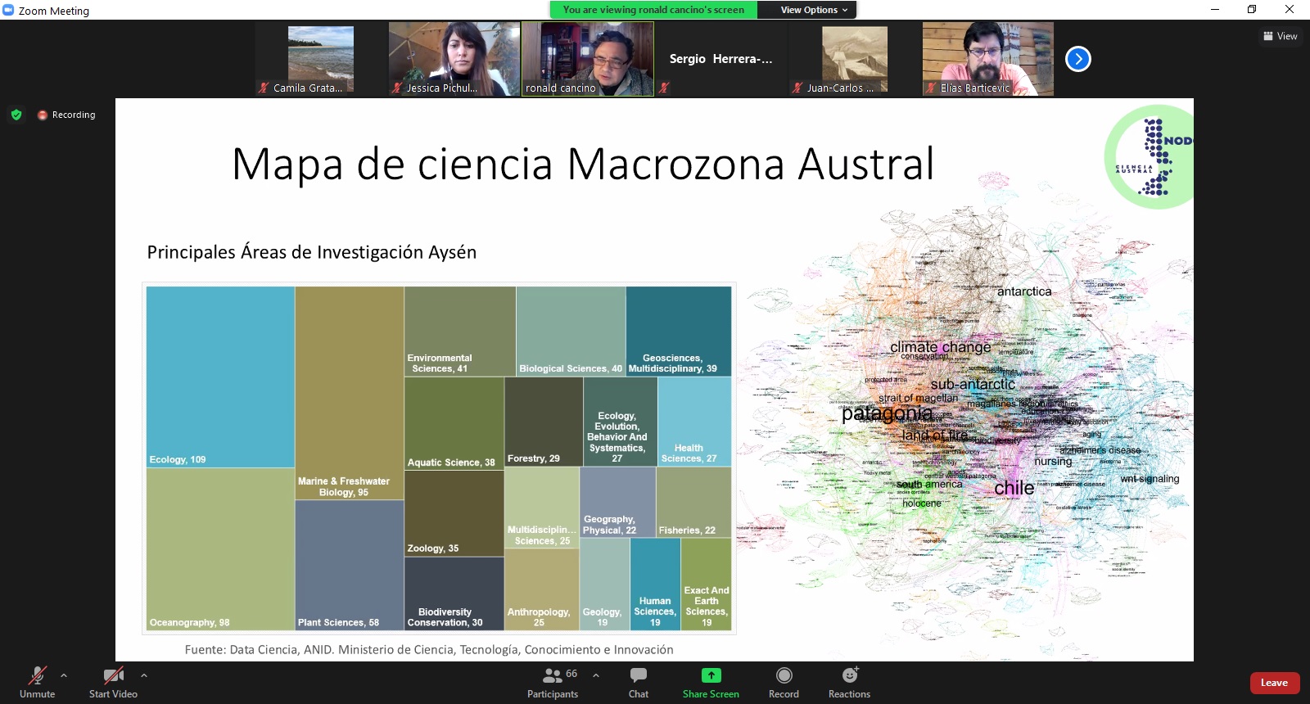Expand caret next to Participants count
Image resolution: width=1310 pixels, height=704 pixels.
(x=596, y=675)
